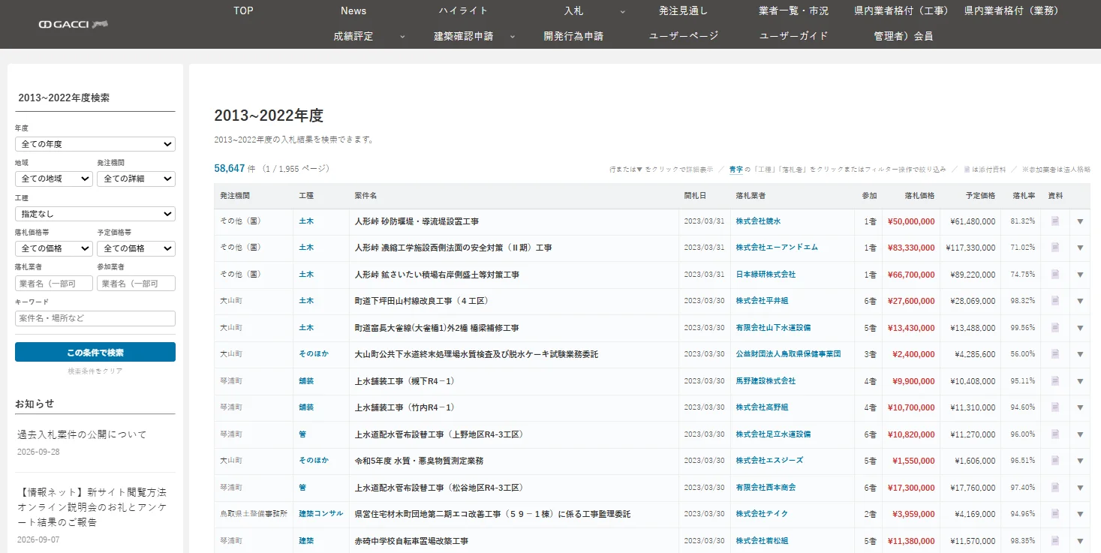Click the 公益財団法人鳥取県保健事業団 link
The width and height of the screenshot is (1101, 553).
click(788, 354)
